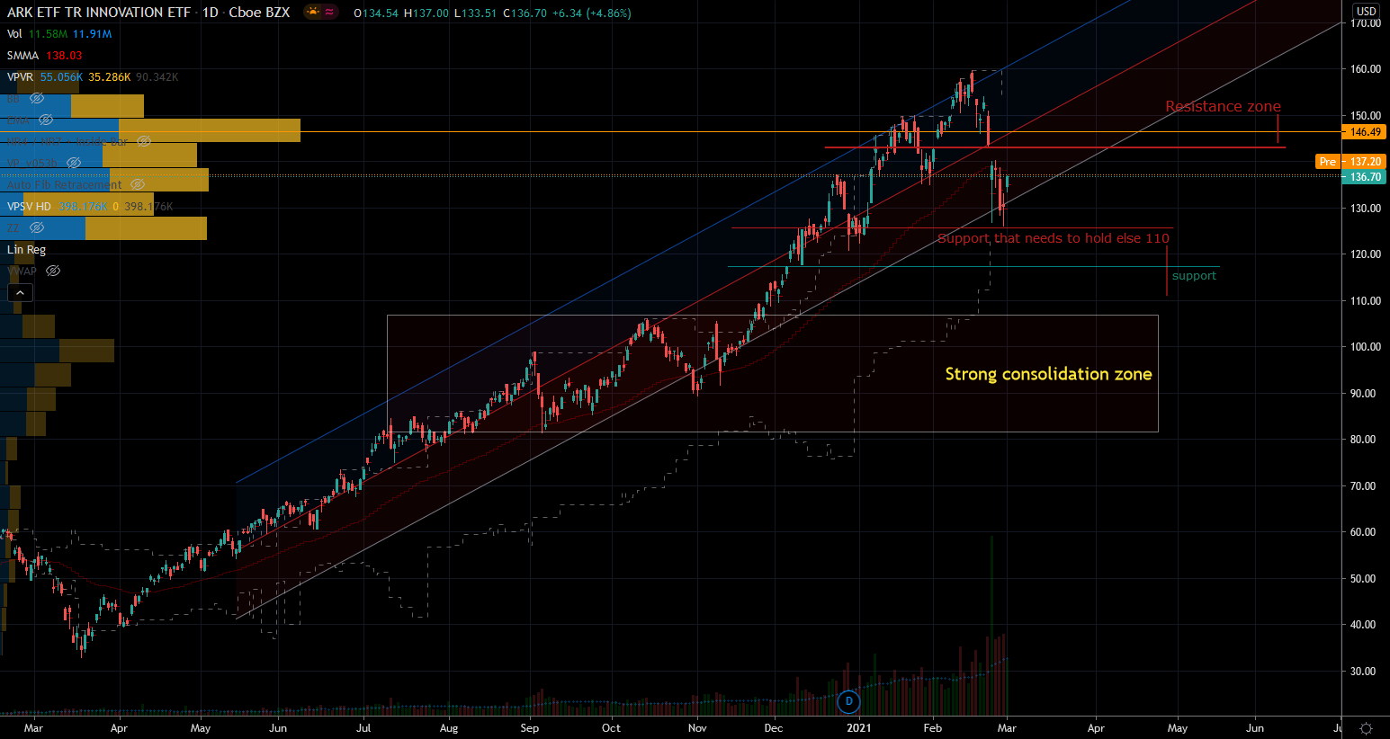Select the SMMA indicator legend
The height and width of the screenshot is (739, 1390).
point(23,56)
